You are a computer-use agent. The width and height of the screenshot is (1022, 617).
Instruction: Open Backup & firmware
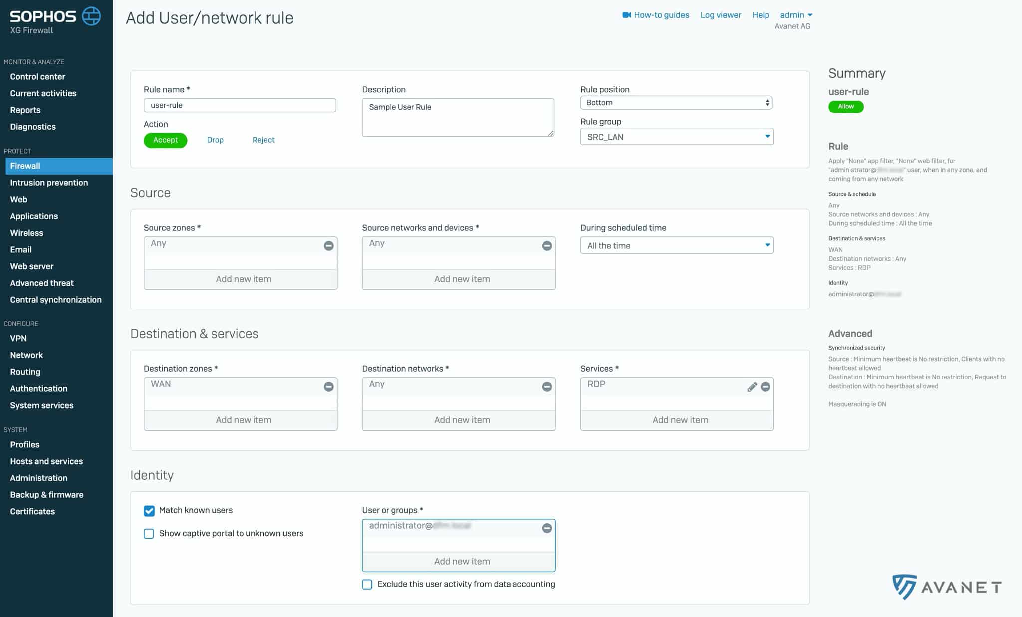click(47, 495)
